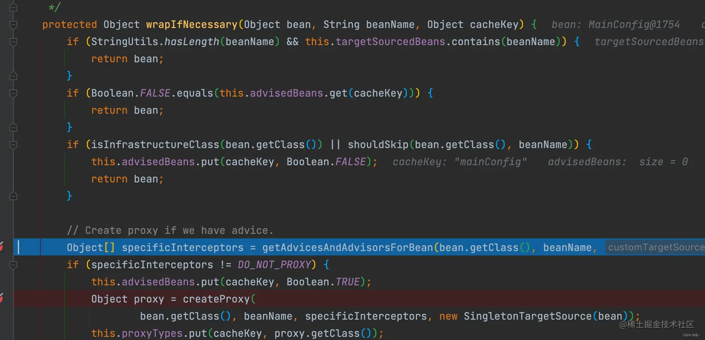Click the inline hint cacheKey: "mainConfig"
The width and height of the screenshot is (705, 340).
tap(460, 162)
